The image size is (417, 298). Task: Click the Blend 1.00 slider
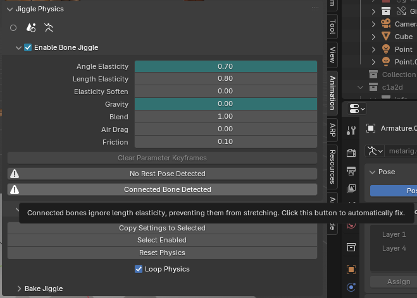[226, 117]
